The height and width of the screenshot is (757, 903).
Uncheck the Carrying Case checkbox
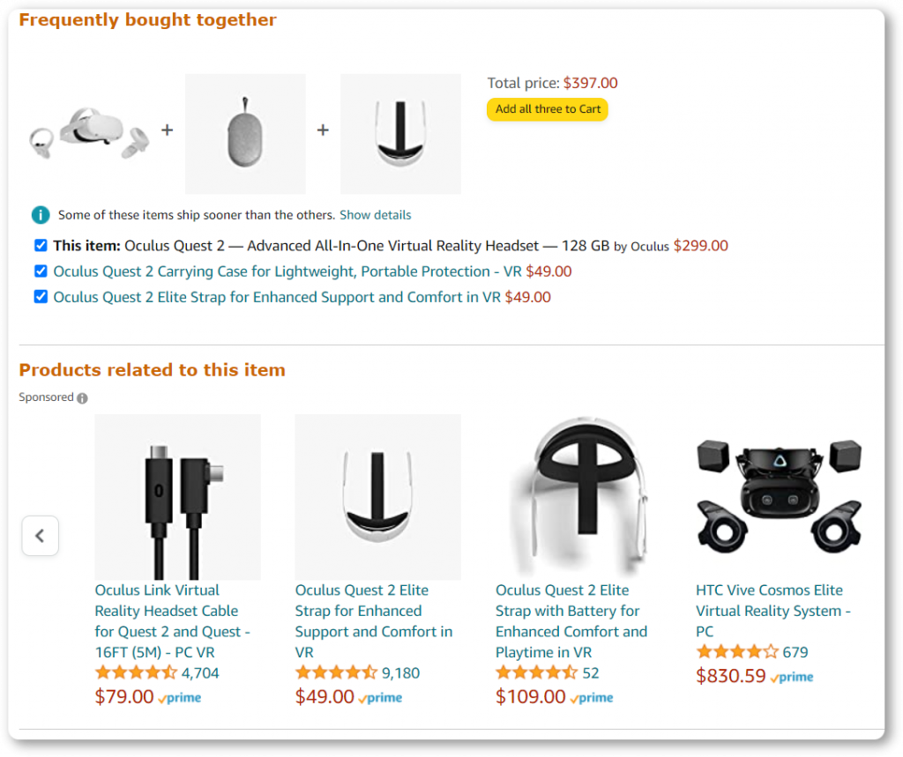tap(41, 271)
